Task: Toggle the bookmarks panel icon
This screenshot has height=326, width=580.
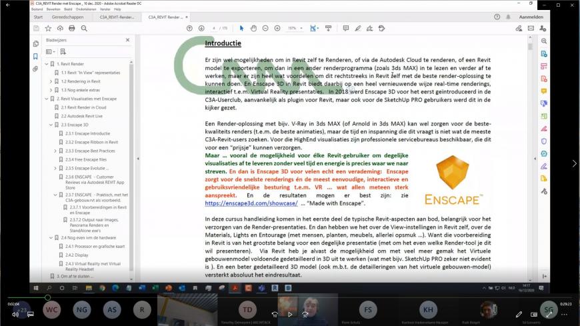Action: [x=35, y=56]
